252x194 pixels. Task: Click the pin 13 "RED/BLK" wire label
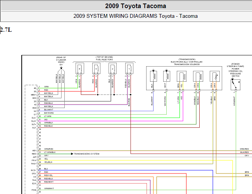[48, 126]
